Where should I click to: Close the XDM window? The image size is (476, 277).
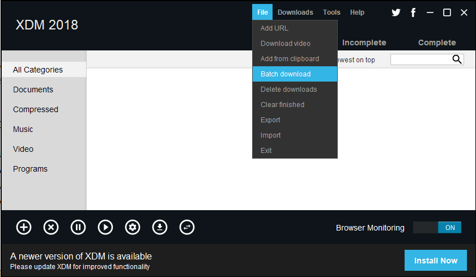pos(464,12)
